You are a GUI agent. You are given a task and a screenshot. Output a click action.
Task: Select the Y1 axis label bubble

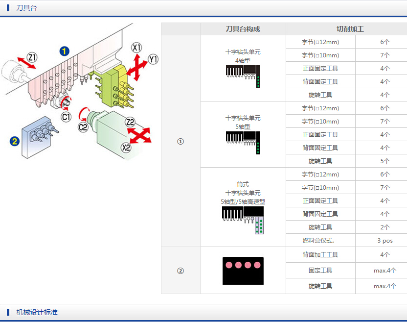pyautogui.click(x=153, y=60)
